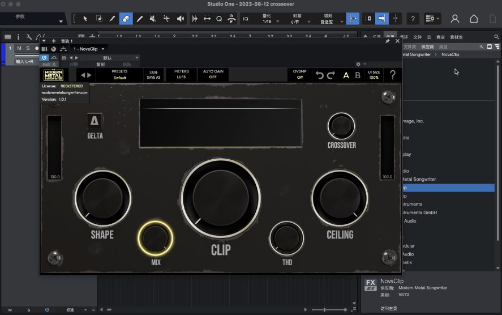Click the wrench options icon above tracks
This screenshot has width=502, height=315.
[x=29, y=37]
